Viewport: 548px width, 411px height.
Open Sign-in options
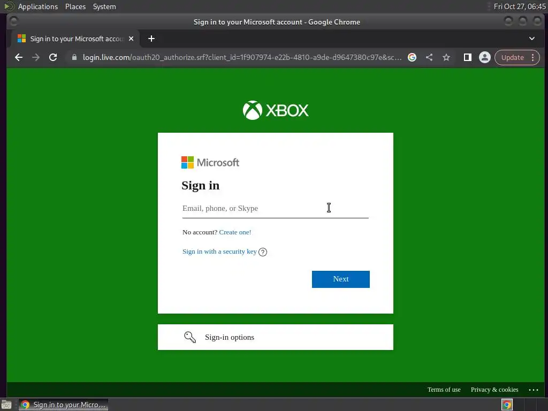click(x=276, y=337)
